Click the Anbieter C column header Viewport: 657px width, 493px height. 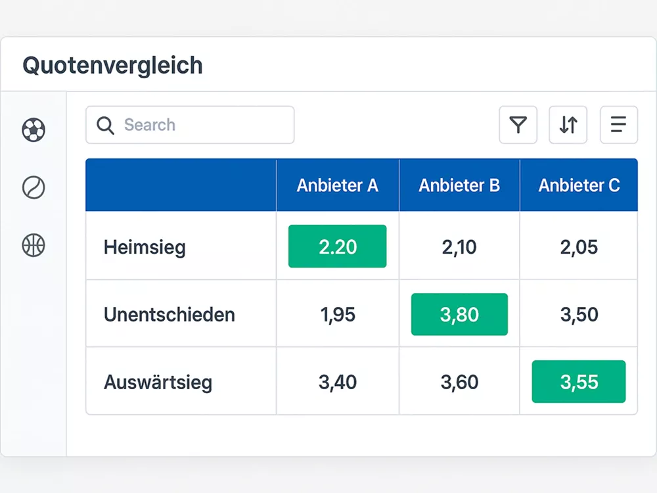(579, 185)
